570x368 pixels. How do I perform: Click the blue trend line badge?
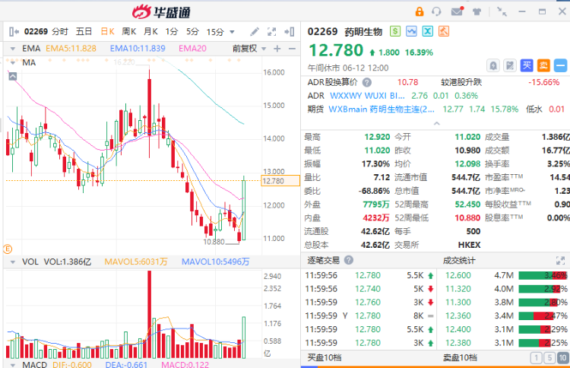tap(411, 31)
